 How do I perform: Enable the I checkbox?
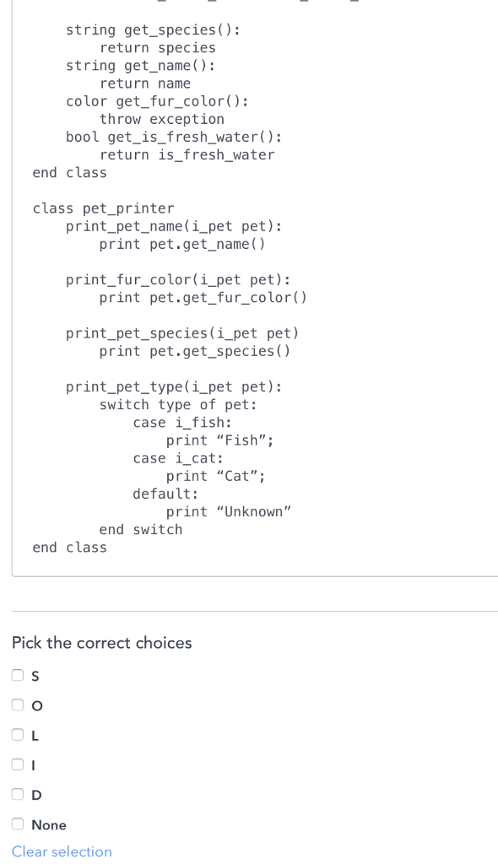(17, 764)
